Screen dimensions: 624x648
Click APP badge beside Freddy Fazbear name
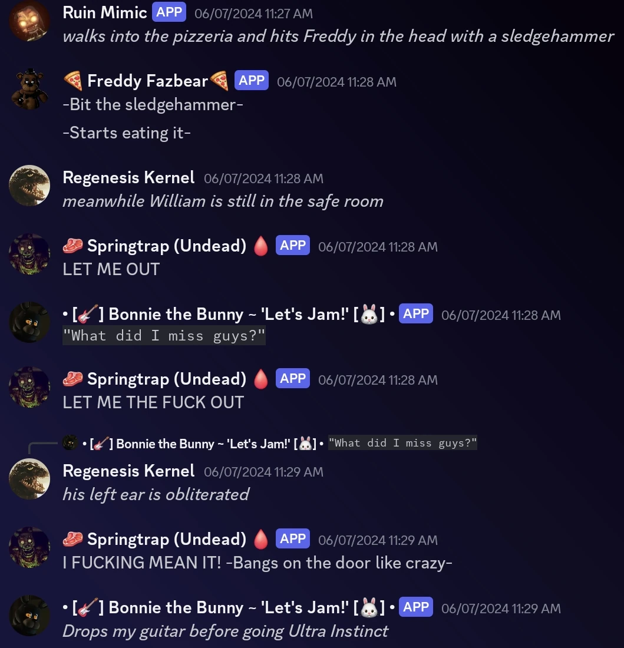251,80
